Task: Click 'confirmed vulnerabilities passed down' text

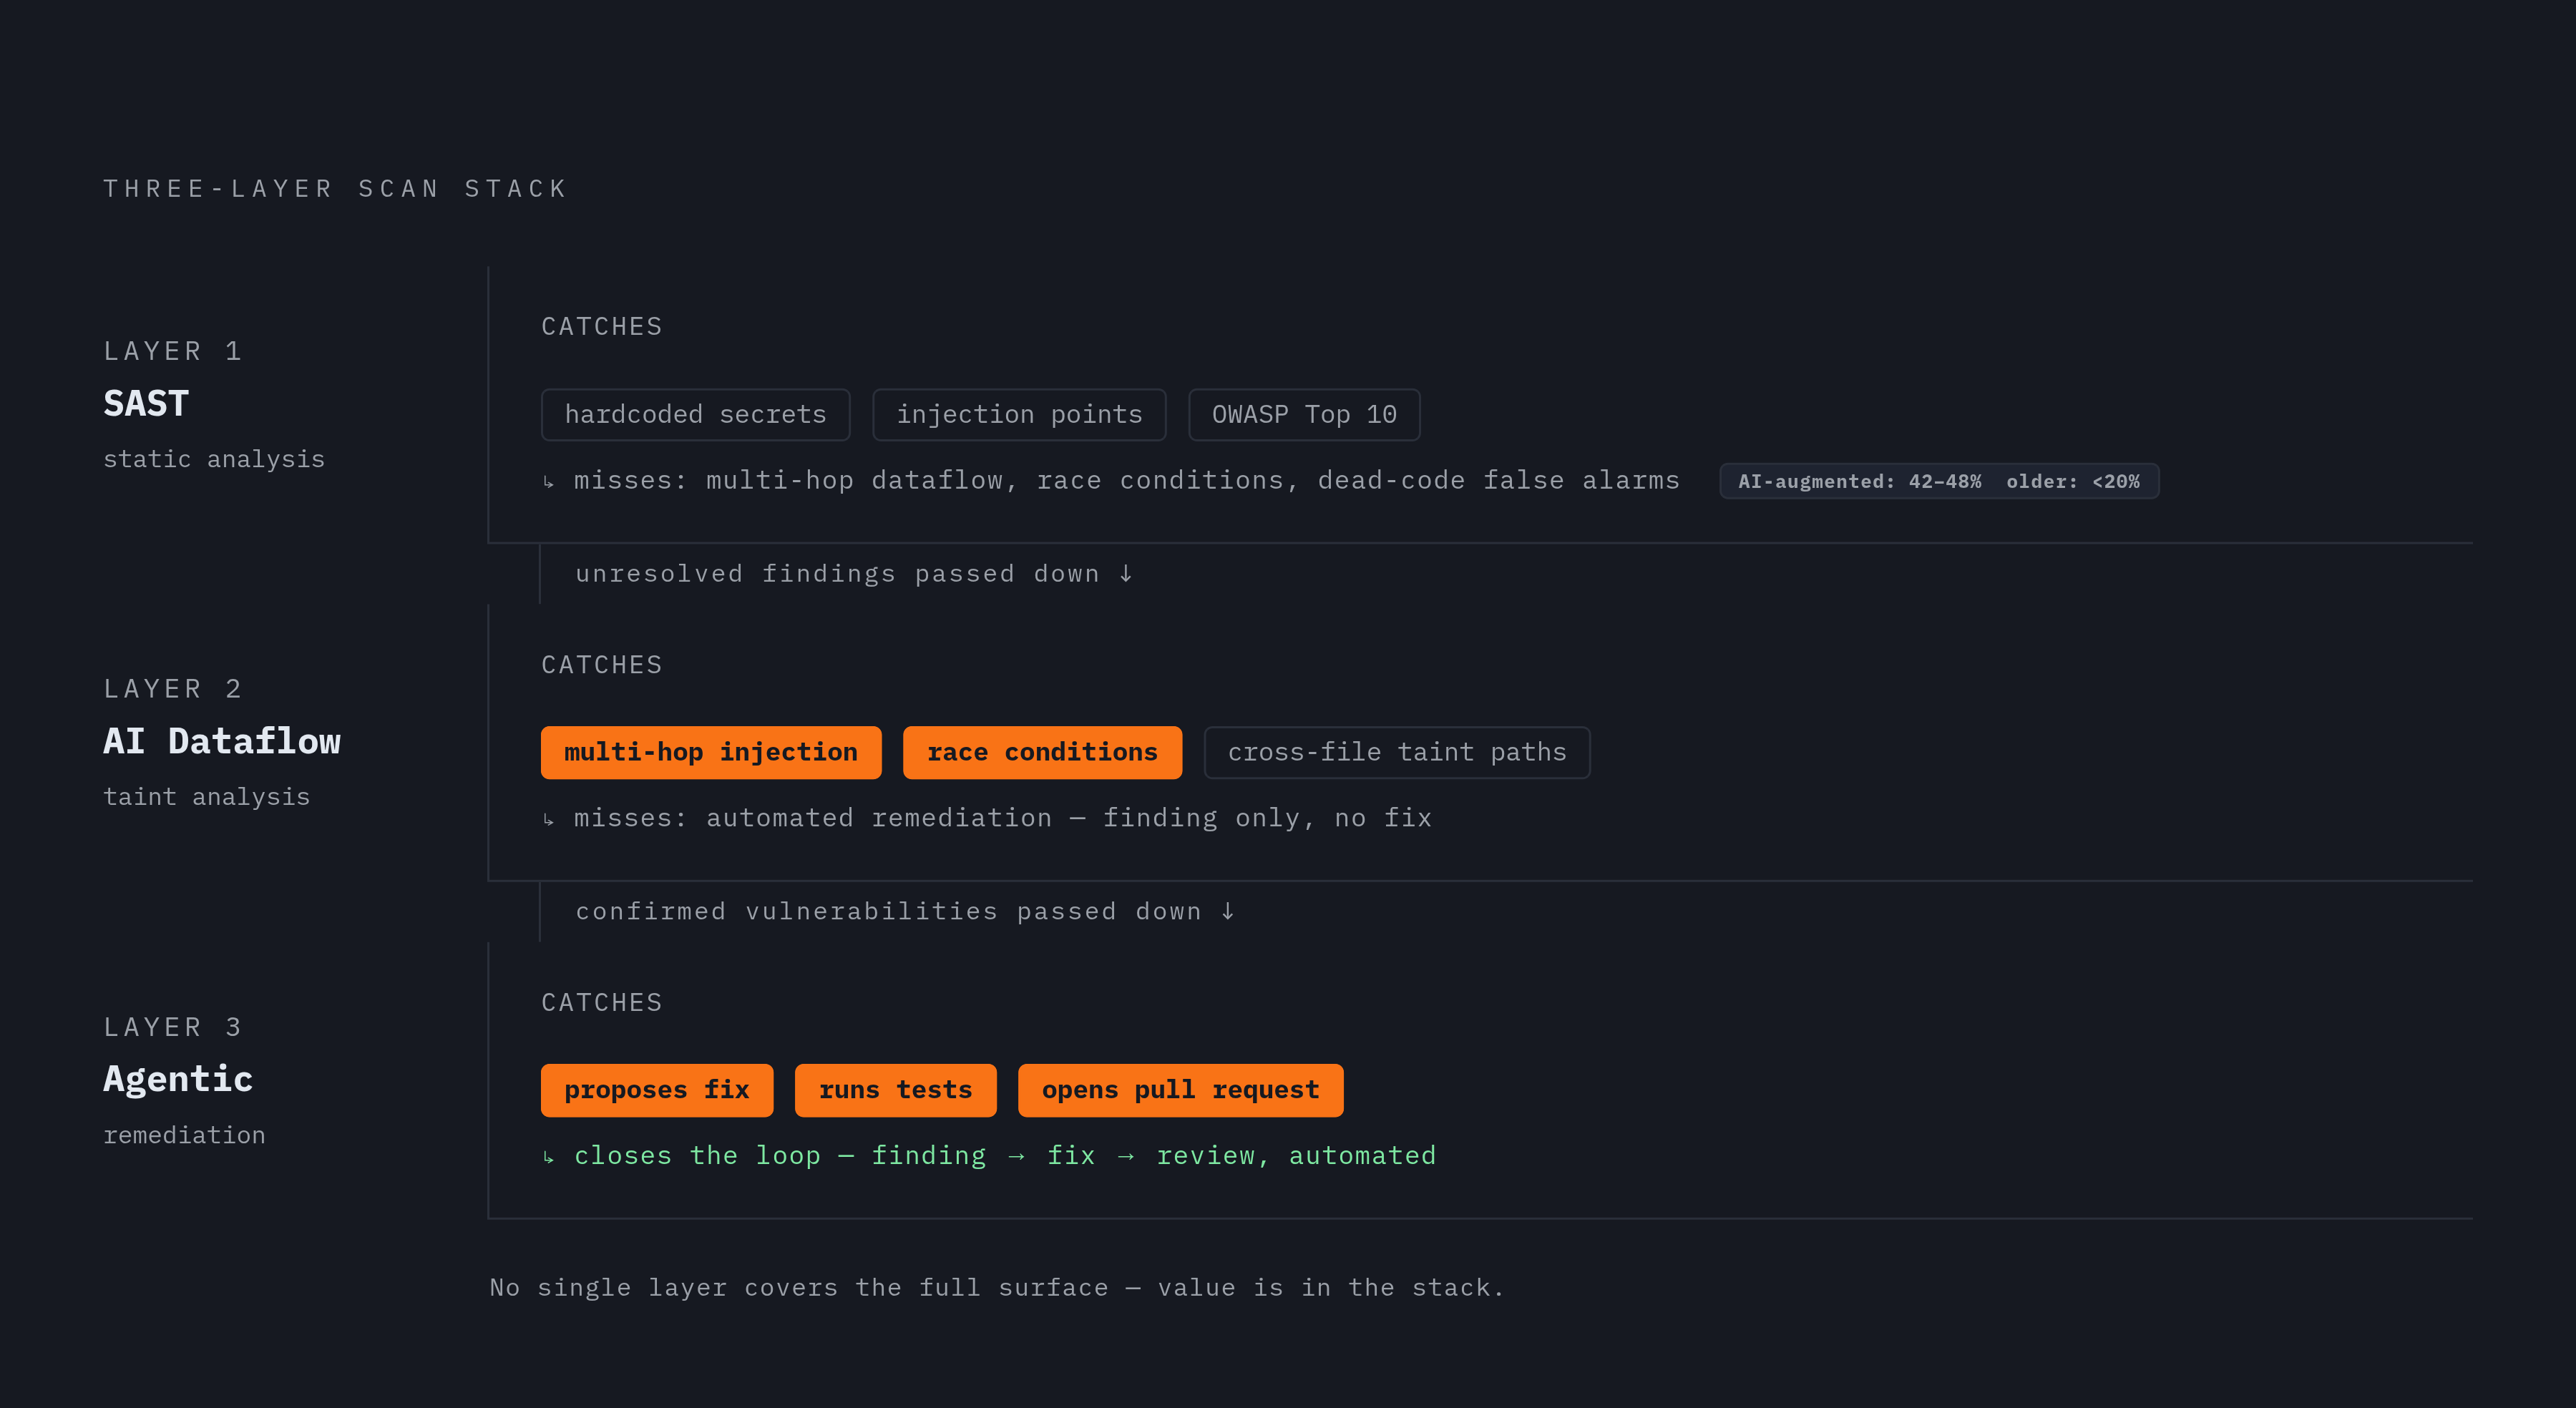Action: (888, 911)
